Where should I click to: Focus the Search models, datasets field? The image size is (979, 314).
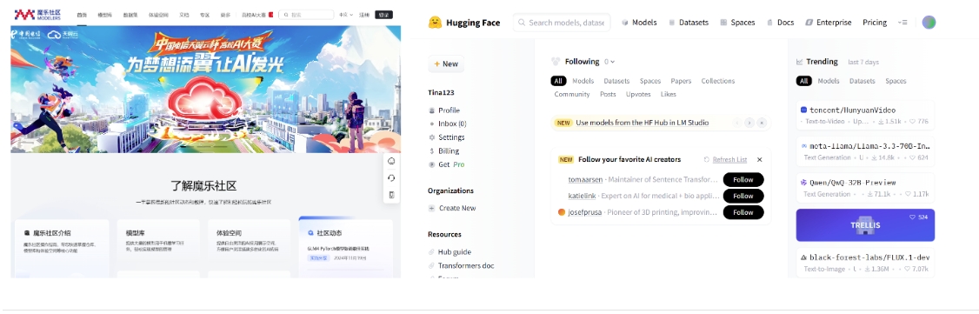(x=562, y=23)
